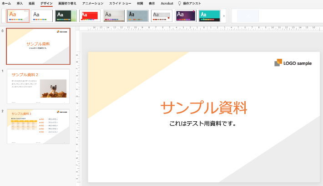This screenshot has height=186, width=323.
Task: Click the subtitle これはテスト用資料です。
Action: point(203,124)
